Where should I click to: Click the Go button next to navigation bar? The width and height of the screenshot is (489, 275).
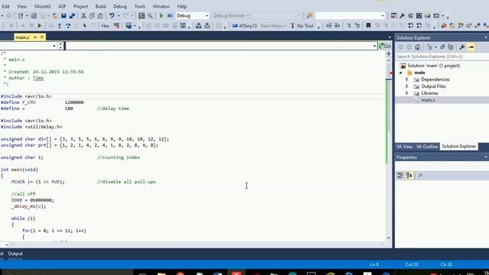385,46
